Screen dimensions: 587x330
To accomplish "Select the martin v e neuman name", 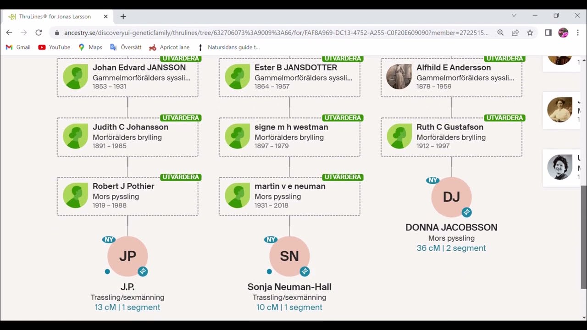I will pos(290,186).
